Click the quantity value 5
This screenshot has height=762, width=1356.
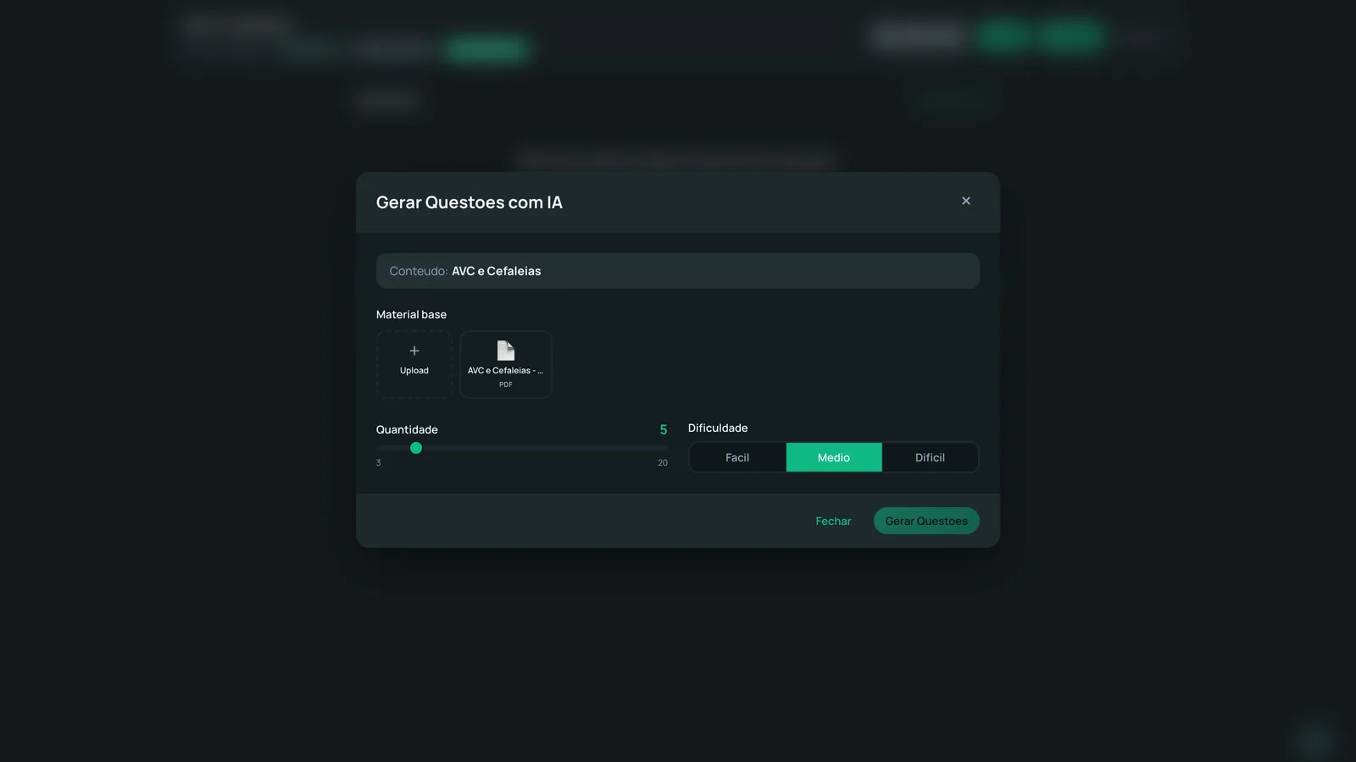664,430
